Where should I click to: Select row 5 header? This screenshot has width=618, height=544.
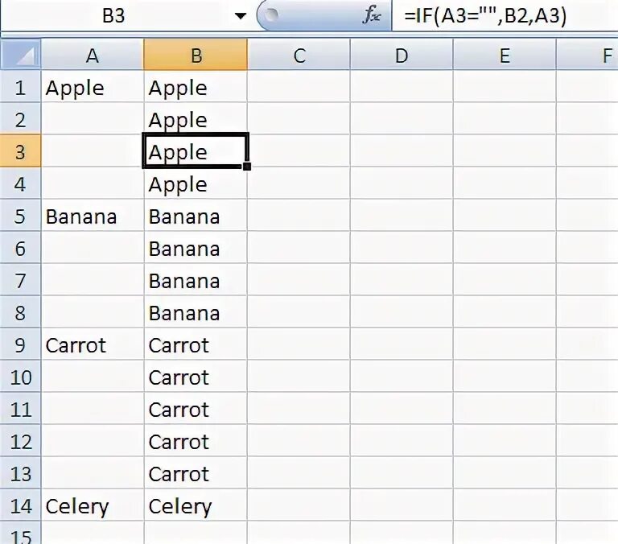click(21, 216)
